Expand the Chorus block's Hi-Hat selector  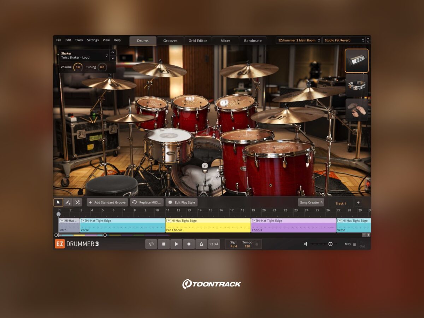pos(254,220)
